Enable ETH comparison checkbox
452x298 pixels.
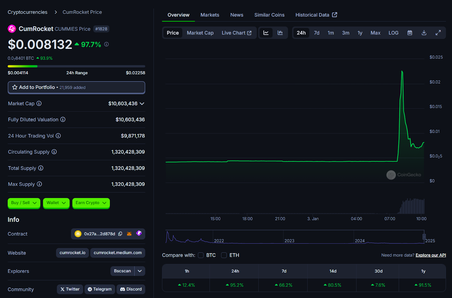point(224,255)
